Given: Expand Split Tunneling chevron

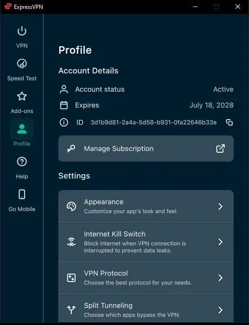Looking at the screenshot, I should click(221, 310).
